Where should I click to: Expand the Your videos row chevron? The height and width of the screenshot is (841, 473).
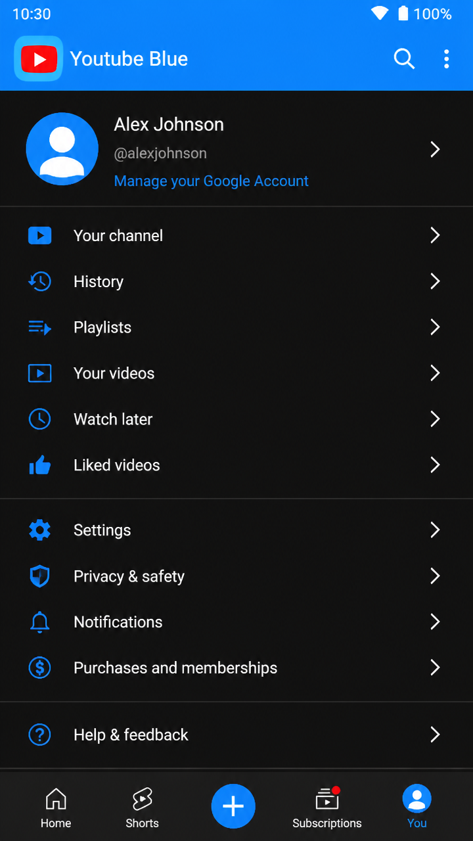click(x=435, y=373)
